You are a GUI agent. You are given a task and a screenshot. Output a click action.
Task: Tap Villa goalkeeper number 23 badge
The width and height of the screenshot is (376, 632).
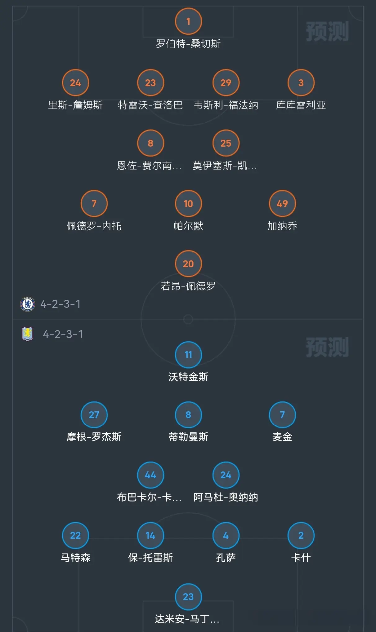click(x=188, y=597)
